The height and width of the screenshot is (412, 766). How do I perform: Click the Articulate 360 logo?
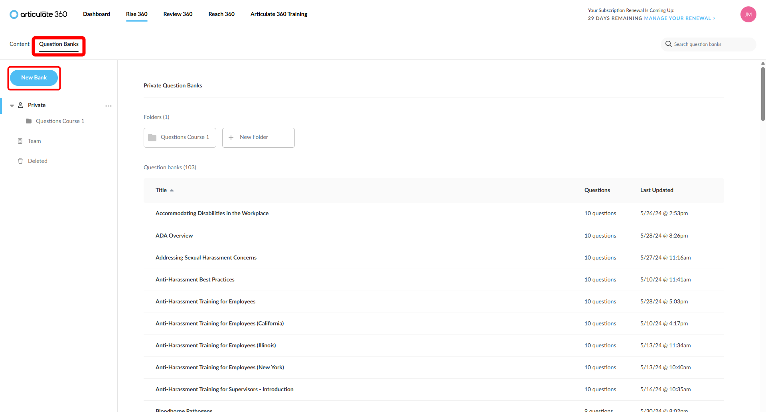(x=38, y=14)
